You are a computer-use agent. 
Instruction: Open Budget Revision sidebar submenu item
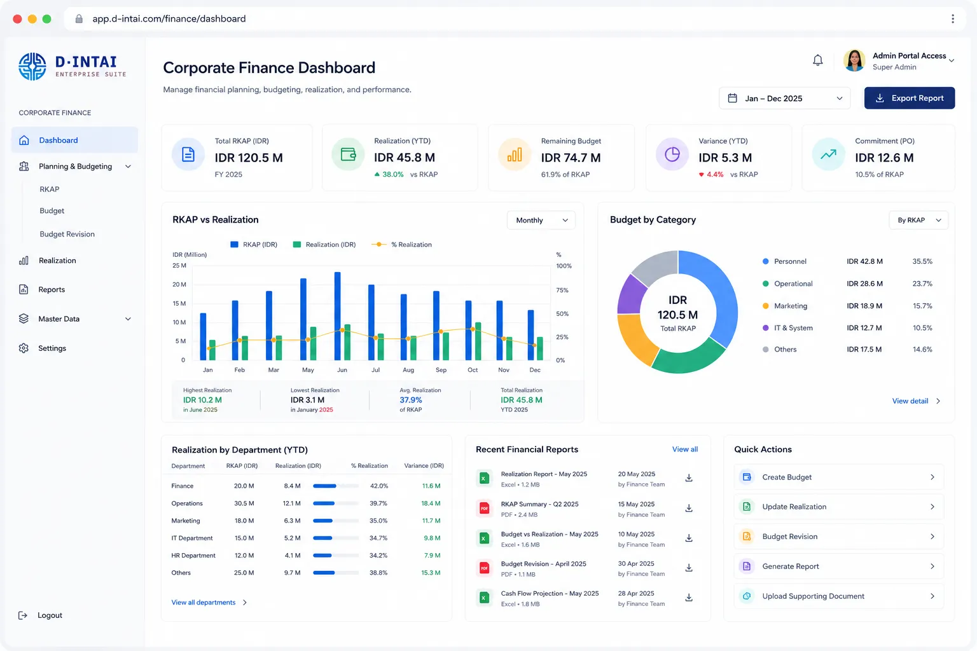(67, 235)
